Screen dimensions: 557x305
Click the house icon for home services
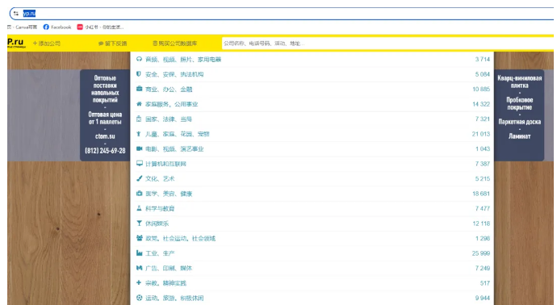point(139,103)
